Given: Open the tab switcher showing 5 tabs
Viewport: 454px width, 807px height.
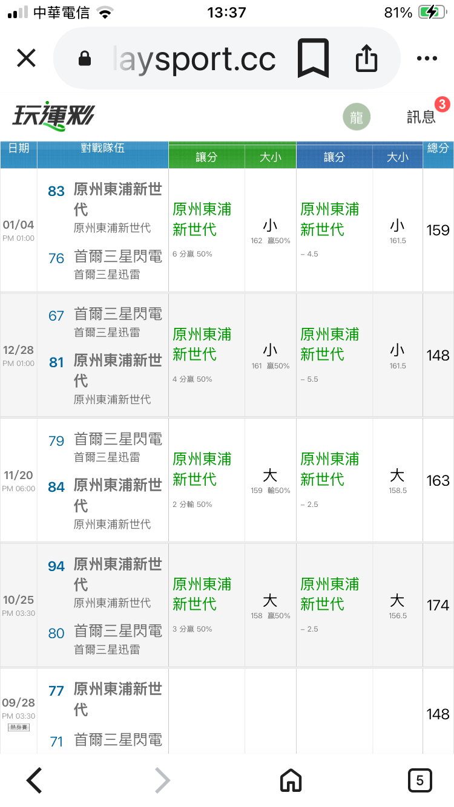Looking at the screenshot, I should pyautogui.click(x=419, y=780).
